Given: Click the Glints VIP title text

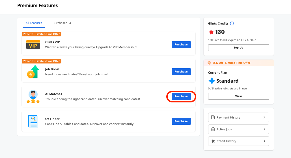Looking at the screenshot, I should (x=53, y=42).
